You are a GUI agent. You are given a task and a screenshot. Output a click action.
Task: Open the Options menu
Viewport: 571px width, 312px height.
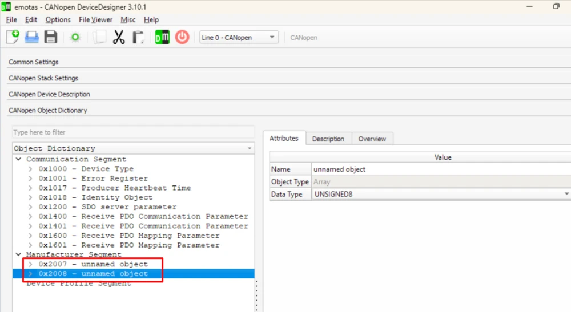(58, 19)
